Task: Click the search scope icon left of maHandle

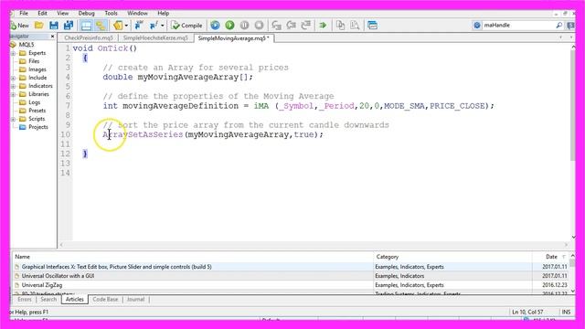Action: coord(477,26)
